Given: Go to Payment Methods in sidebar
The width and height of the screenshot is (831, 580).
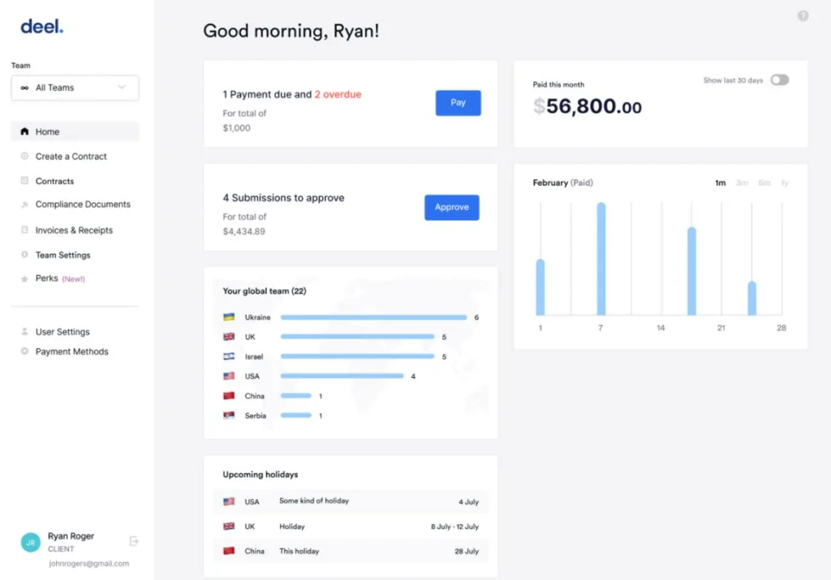Looking at the screenshot, I should (71, 351).
